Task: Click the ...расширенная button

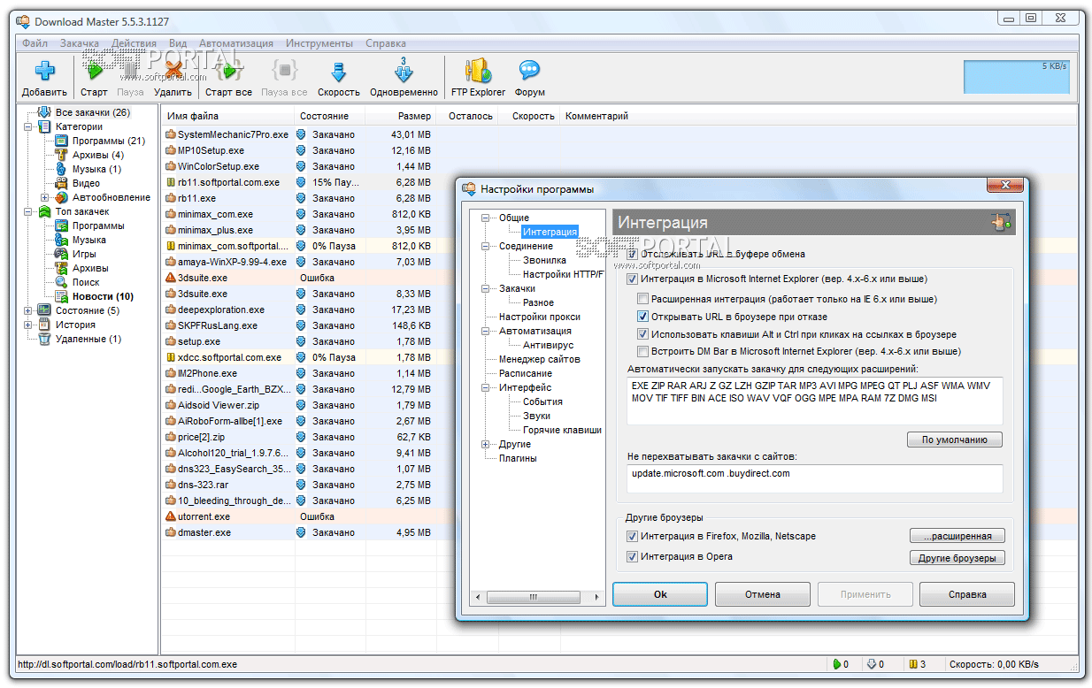Action: tap(957, 536)
